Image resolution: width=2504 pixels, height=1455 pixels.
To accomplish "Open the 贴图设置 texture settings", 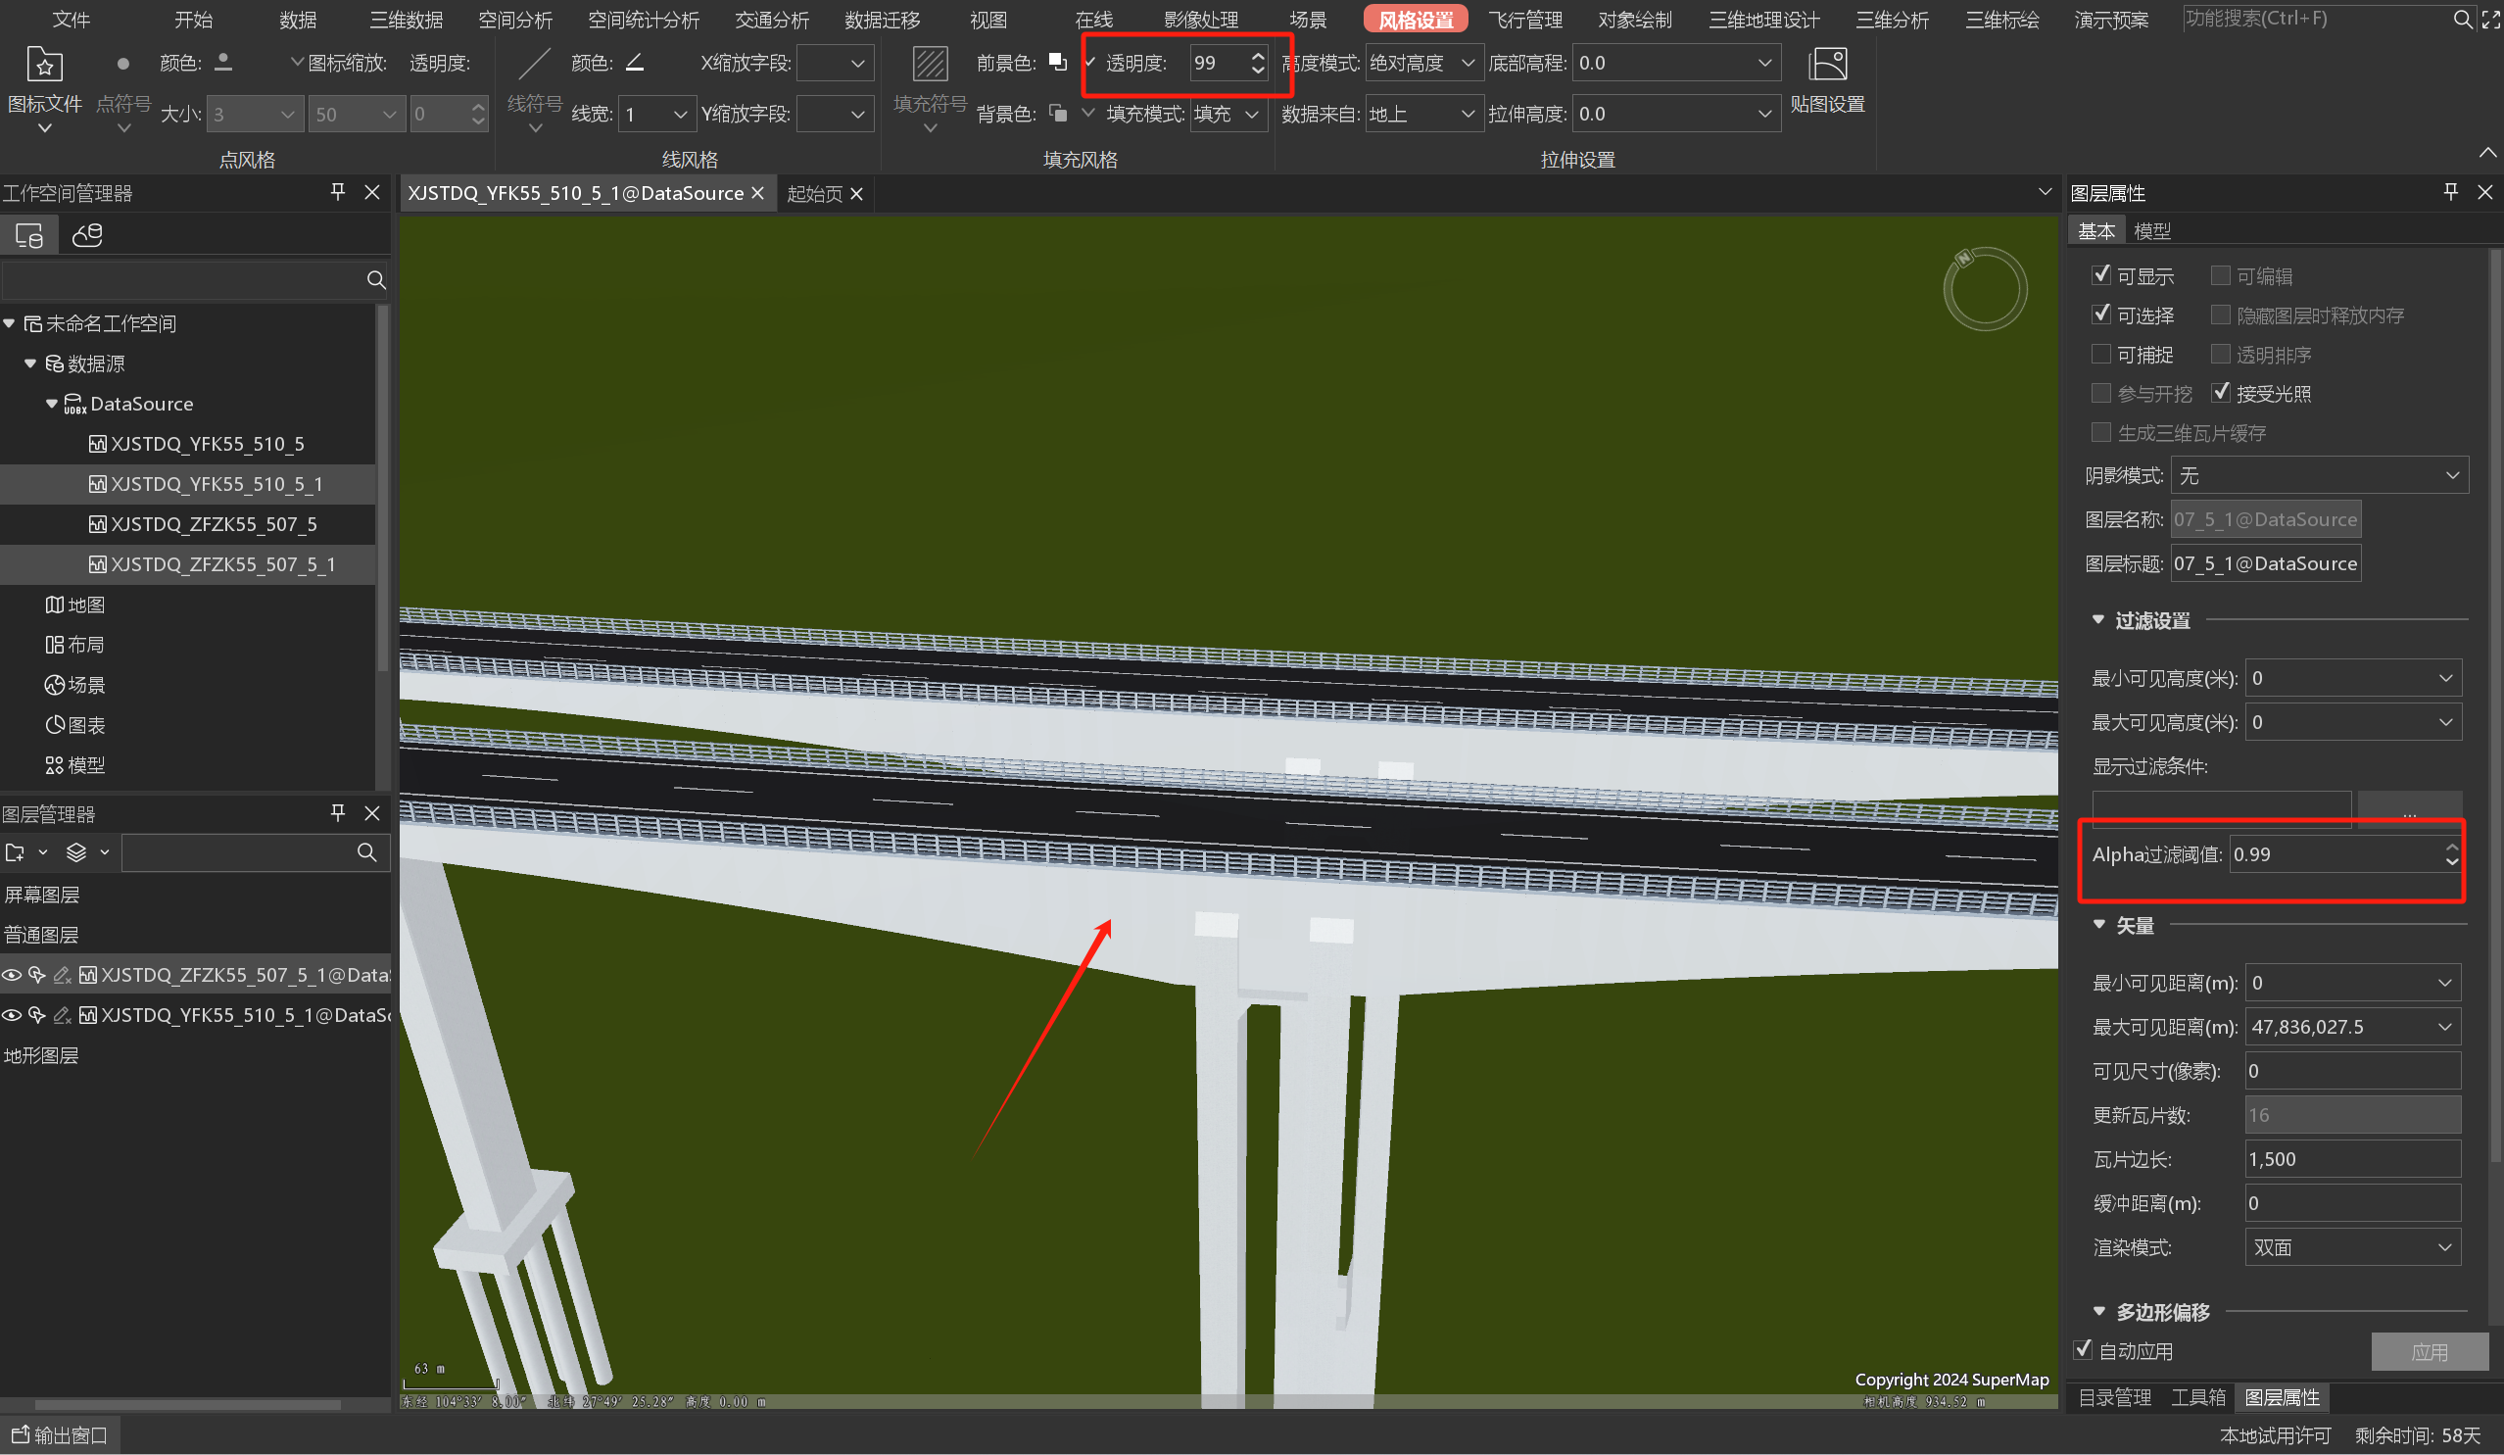I will tap(1826, 81).
